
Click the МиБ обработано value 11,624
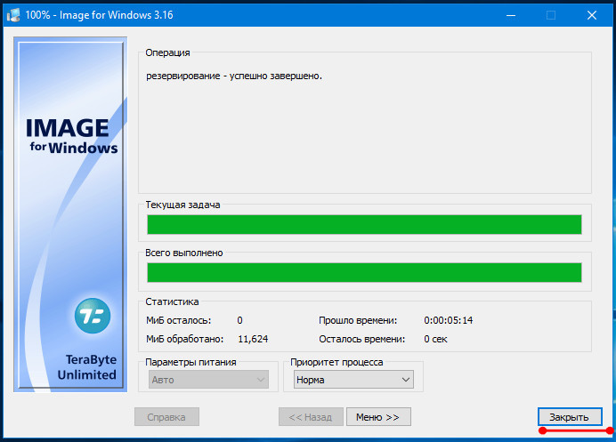pos(253,339)
